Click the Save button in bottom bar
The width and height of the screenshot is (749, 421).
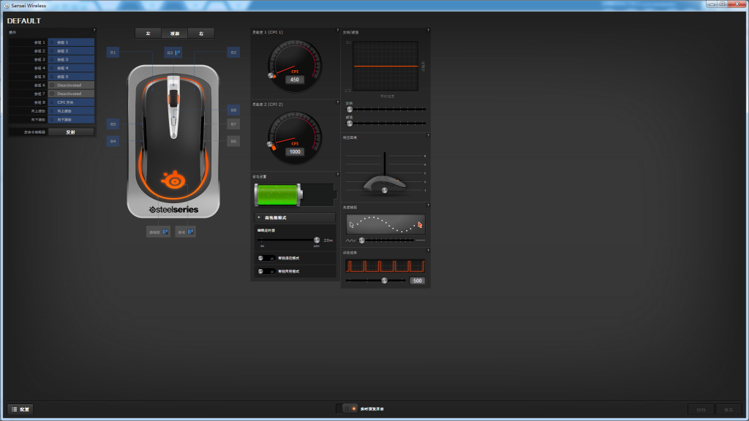click(729, 409)
